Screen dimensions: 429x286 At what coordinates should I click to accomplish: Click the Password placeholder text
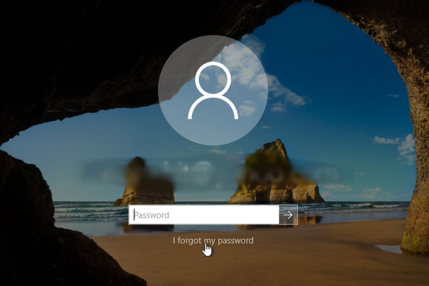[x=152, y=215]
